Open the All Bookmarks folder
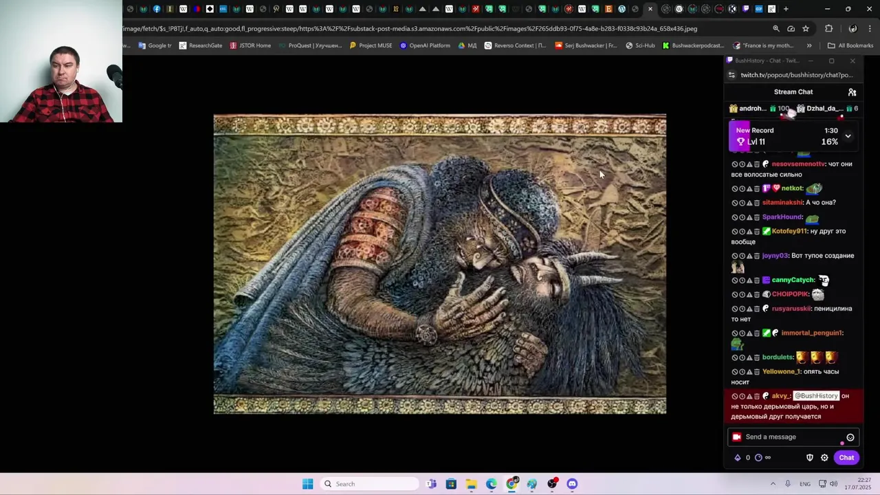880x495 pixels. [x=850, y=45]
